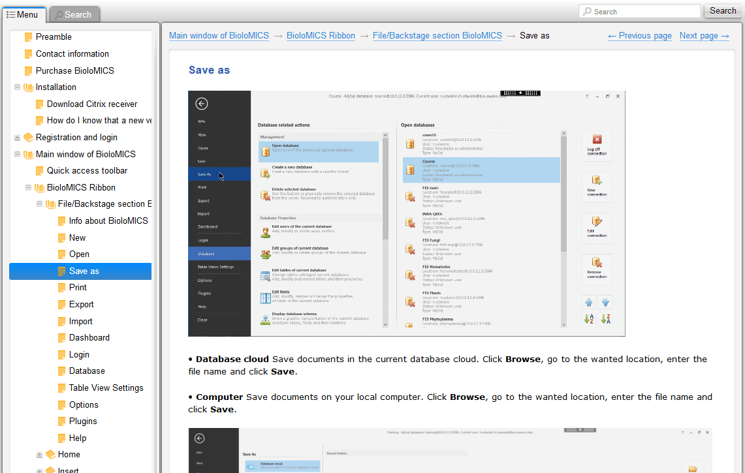Open Info about BioloMICS topic
The width and height of the screenshot is (745, 473).
(108, 221)
